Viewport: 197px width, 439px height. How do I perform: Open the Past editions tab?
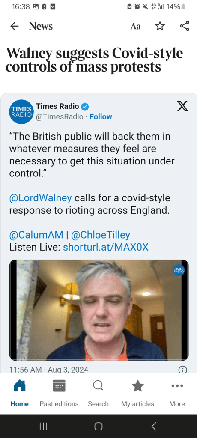pos(59,393)
